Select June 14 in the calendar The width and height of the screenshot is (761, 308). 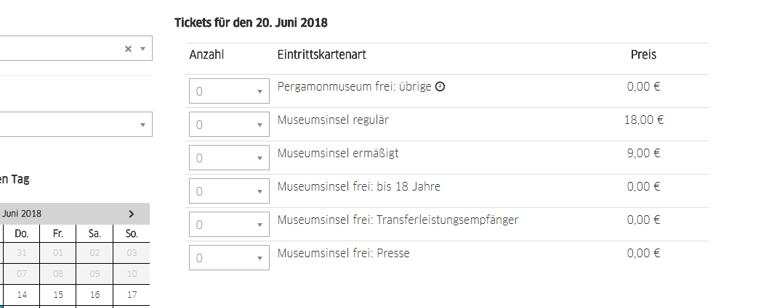click(22, 294)
